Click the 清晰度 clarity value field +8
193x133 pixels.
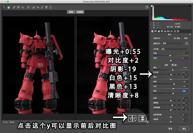tap(185, 103)
